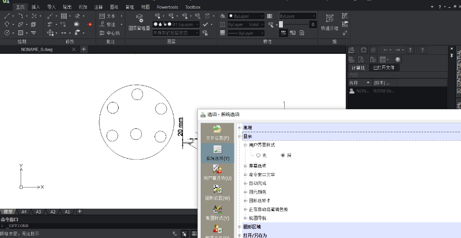
Task: Expand the 视图导航 node
Action: pos(245,218)
